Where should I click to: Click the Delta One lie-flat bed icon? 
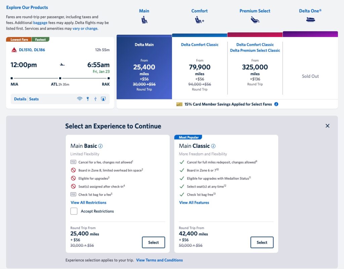[310, 20]
